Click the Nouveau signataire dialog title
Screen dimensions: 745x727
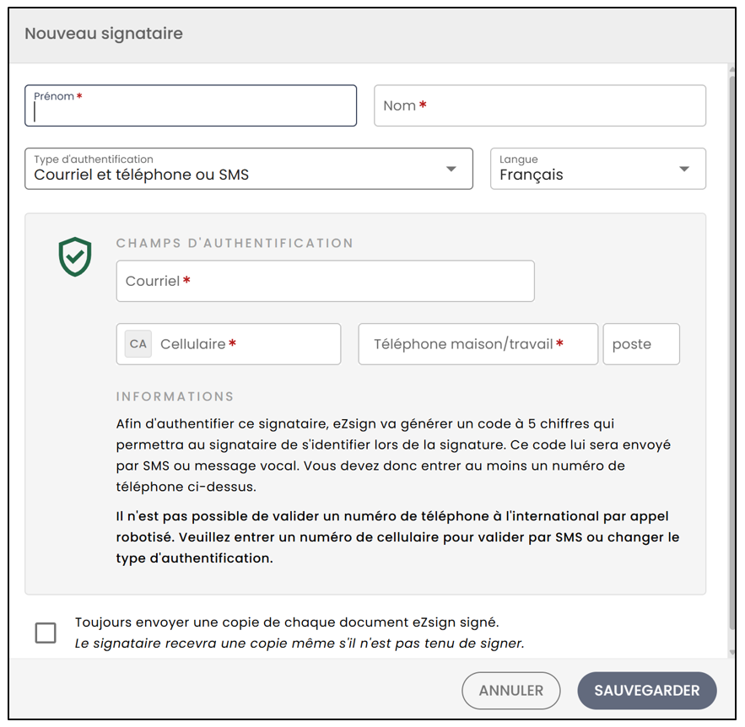coord(104,33)
